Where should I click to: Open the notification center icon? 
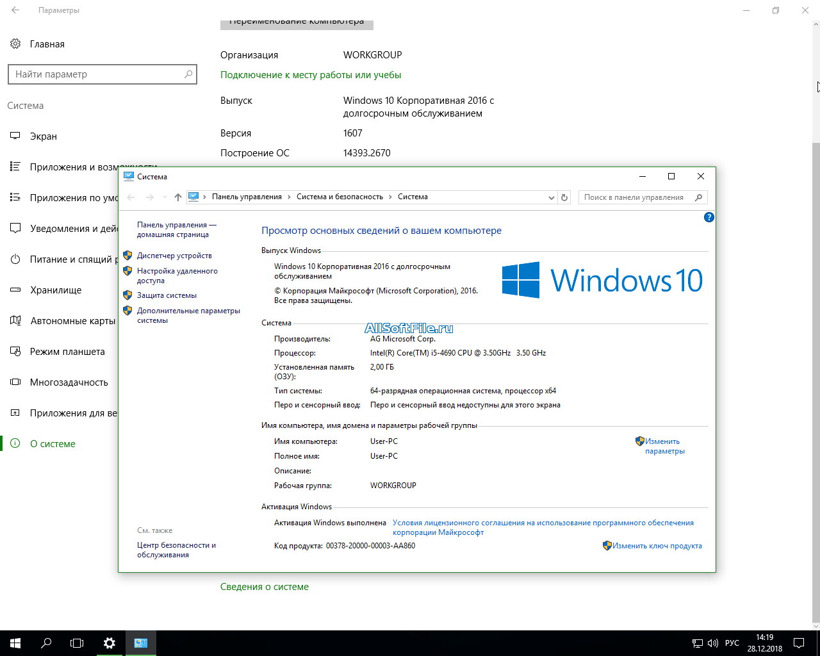799,643
